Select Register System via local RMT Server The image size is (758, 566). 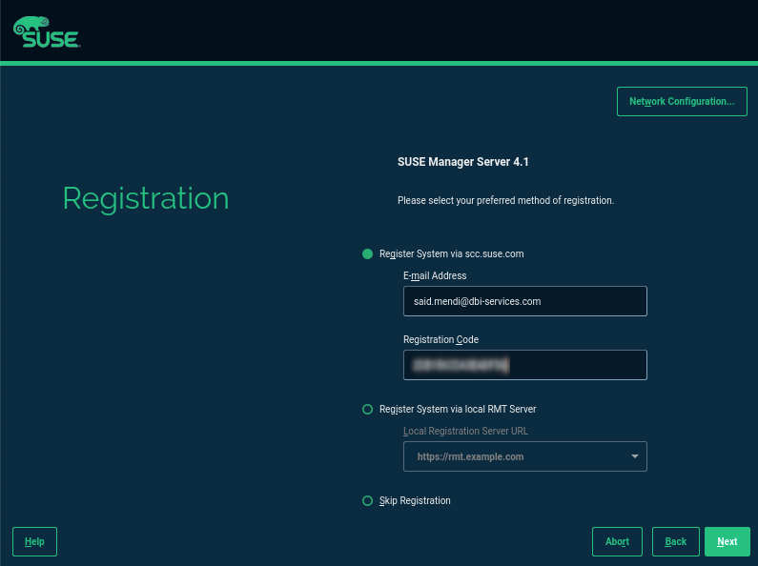(x=367, y=410)
